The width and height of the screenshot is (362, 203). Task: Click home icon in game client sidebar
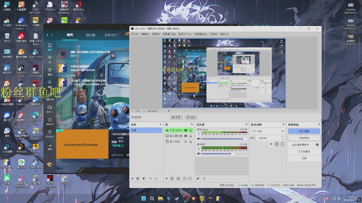pyautogui.click(x=50, y=45)
